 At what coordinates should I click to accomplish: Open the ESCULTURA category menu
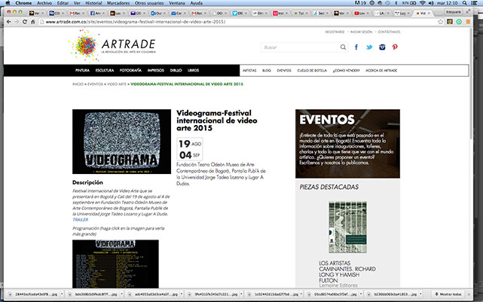[104, 69]
